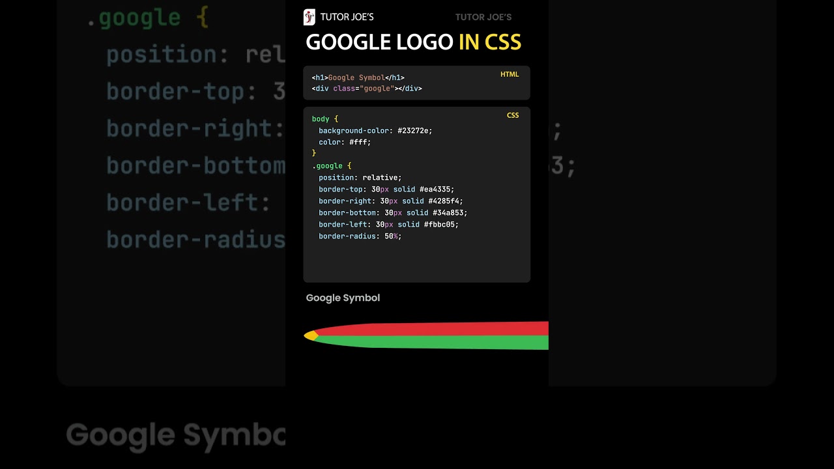Click the color: #fff line
The image size is (834, 469).
tap(345, 143)
